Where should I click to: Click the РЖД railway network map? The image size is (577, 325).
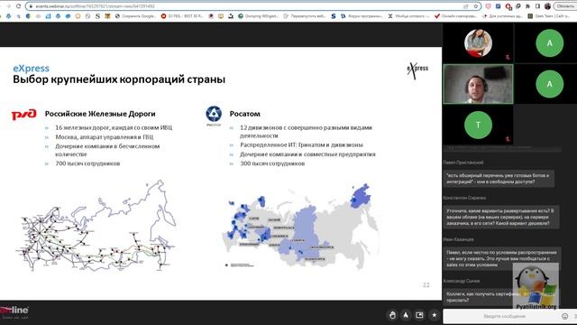tap(96, 225)
